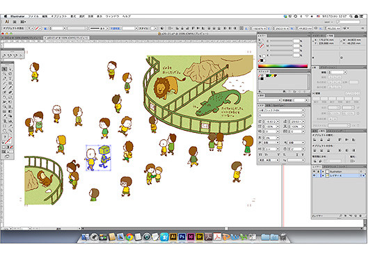Select the Zoom tool in the toolbox
Screen dimensions: 380x254
(x=10, y=130)
